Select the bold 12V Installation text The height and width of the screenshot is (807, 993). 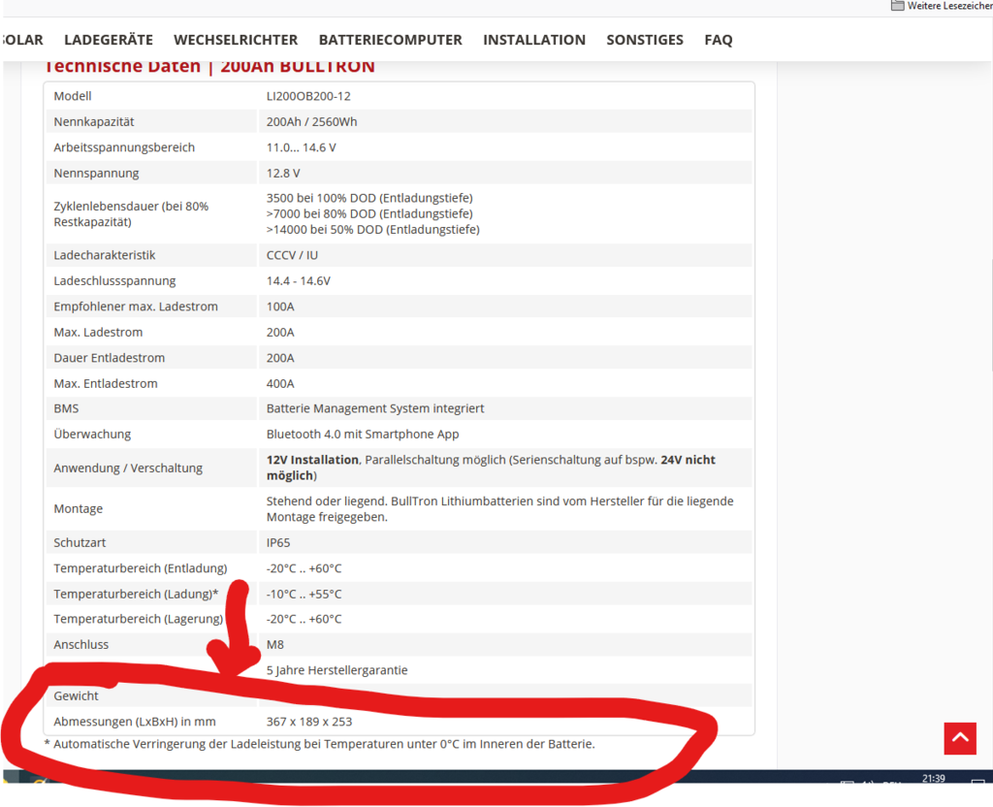pyautogui.click(x=312, y=460)
